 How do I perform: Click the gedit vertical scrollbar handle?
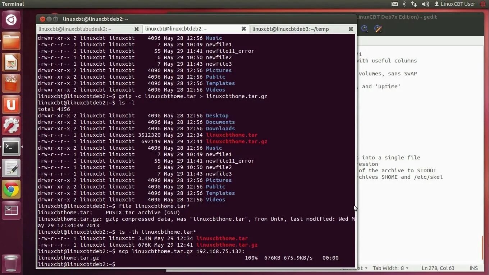(x=483, y=248)
